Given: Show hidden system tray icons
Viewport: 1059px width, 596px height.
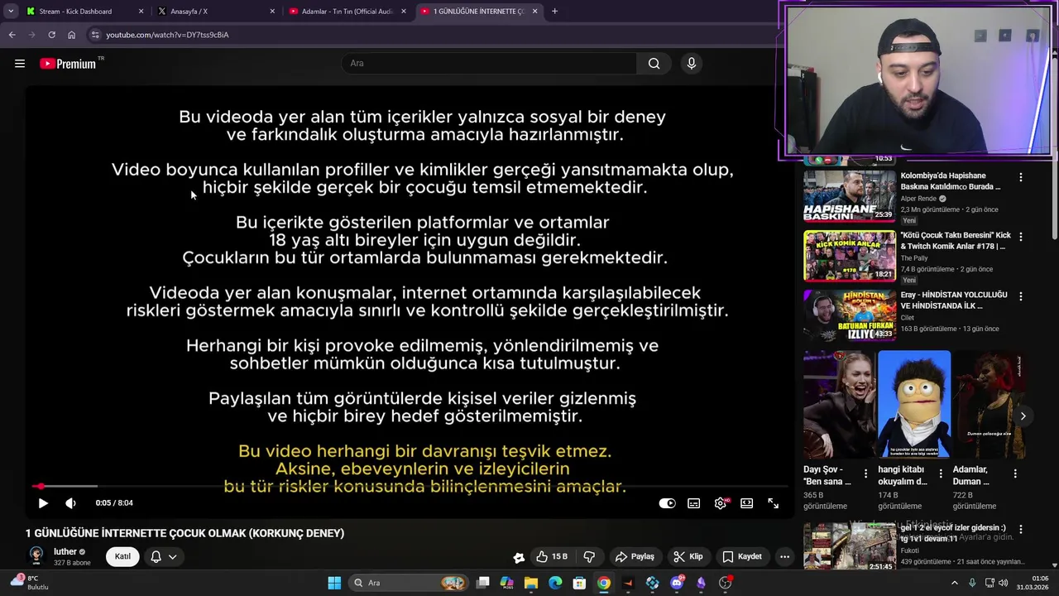Looking at the screenshot, I should [954, 583].
